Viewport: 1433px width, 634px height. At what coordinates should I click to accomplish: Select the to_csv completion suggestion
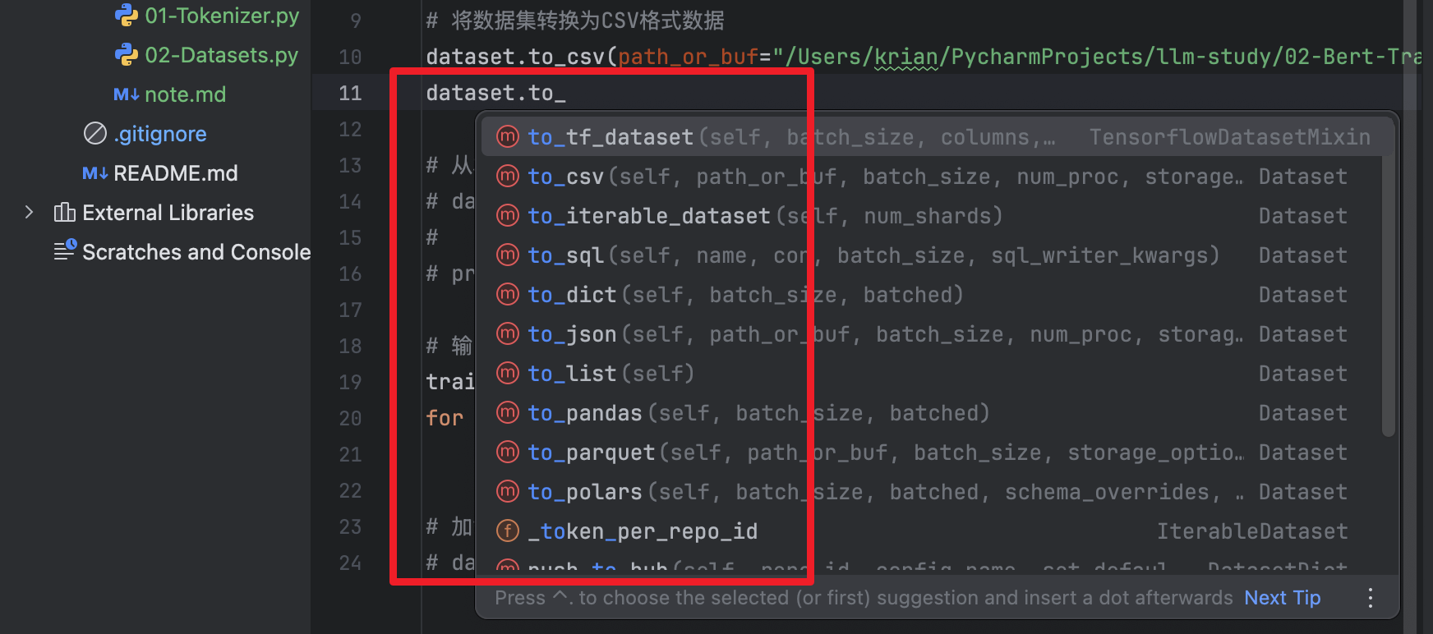[933, 177]
